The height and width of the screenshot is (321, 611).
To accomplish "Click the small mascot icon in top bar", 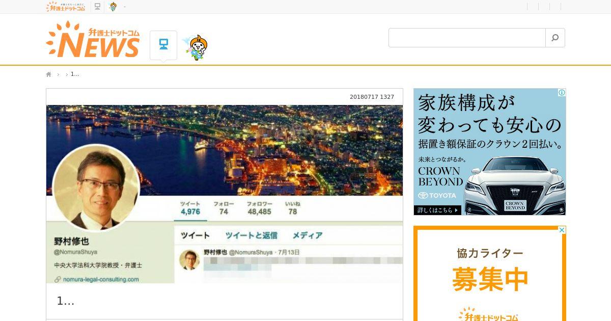I will (x=113, y=7).
